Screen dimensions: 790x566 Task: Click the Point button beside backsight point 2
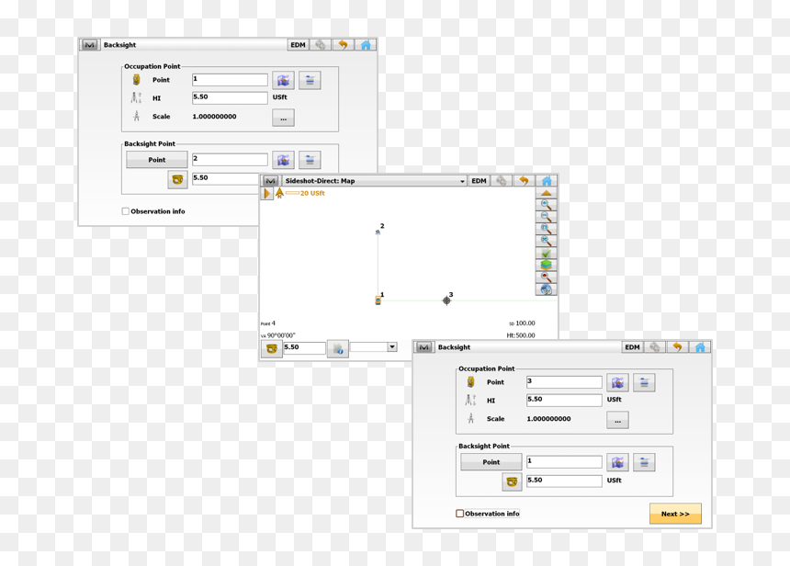(x=157, y=160)
